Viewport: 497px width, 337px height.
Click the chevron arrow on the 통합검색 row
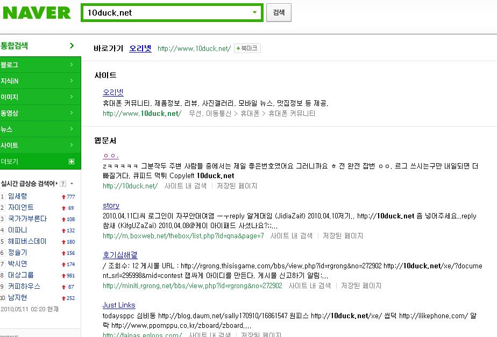pos(72,46)
